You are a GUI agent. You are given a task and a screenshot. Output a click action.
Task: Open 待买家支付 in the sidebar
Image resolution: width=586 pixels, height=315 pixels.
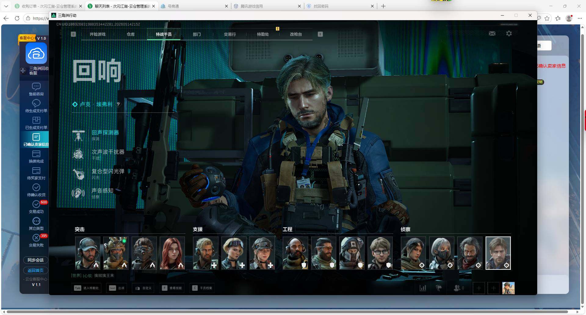click(36, 173)
